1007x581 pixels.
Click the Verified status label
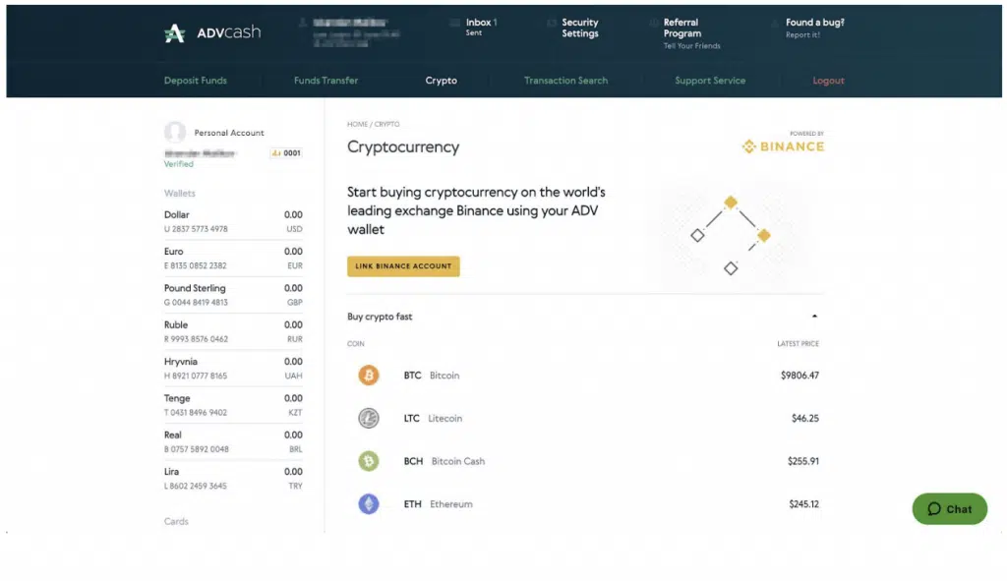coord(179,164)
